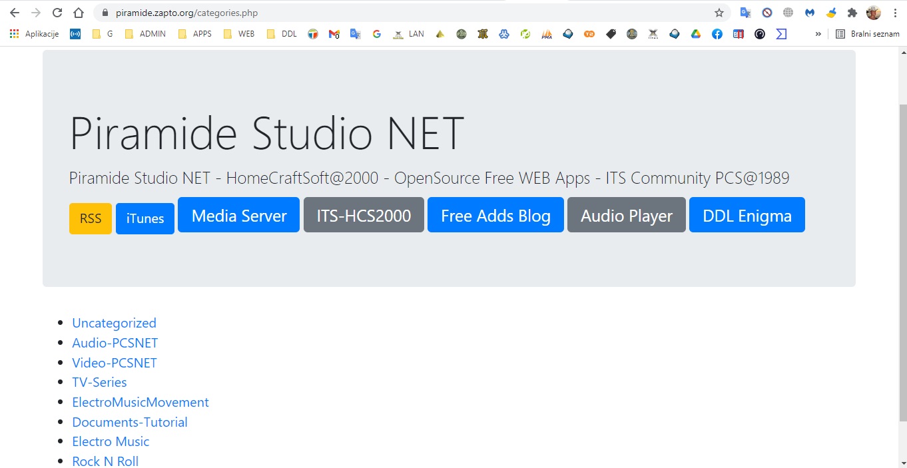Open the LAN bookmark

coord(408,34)
